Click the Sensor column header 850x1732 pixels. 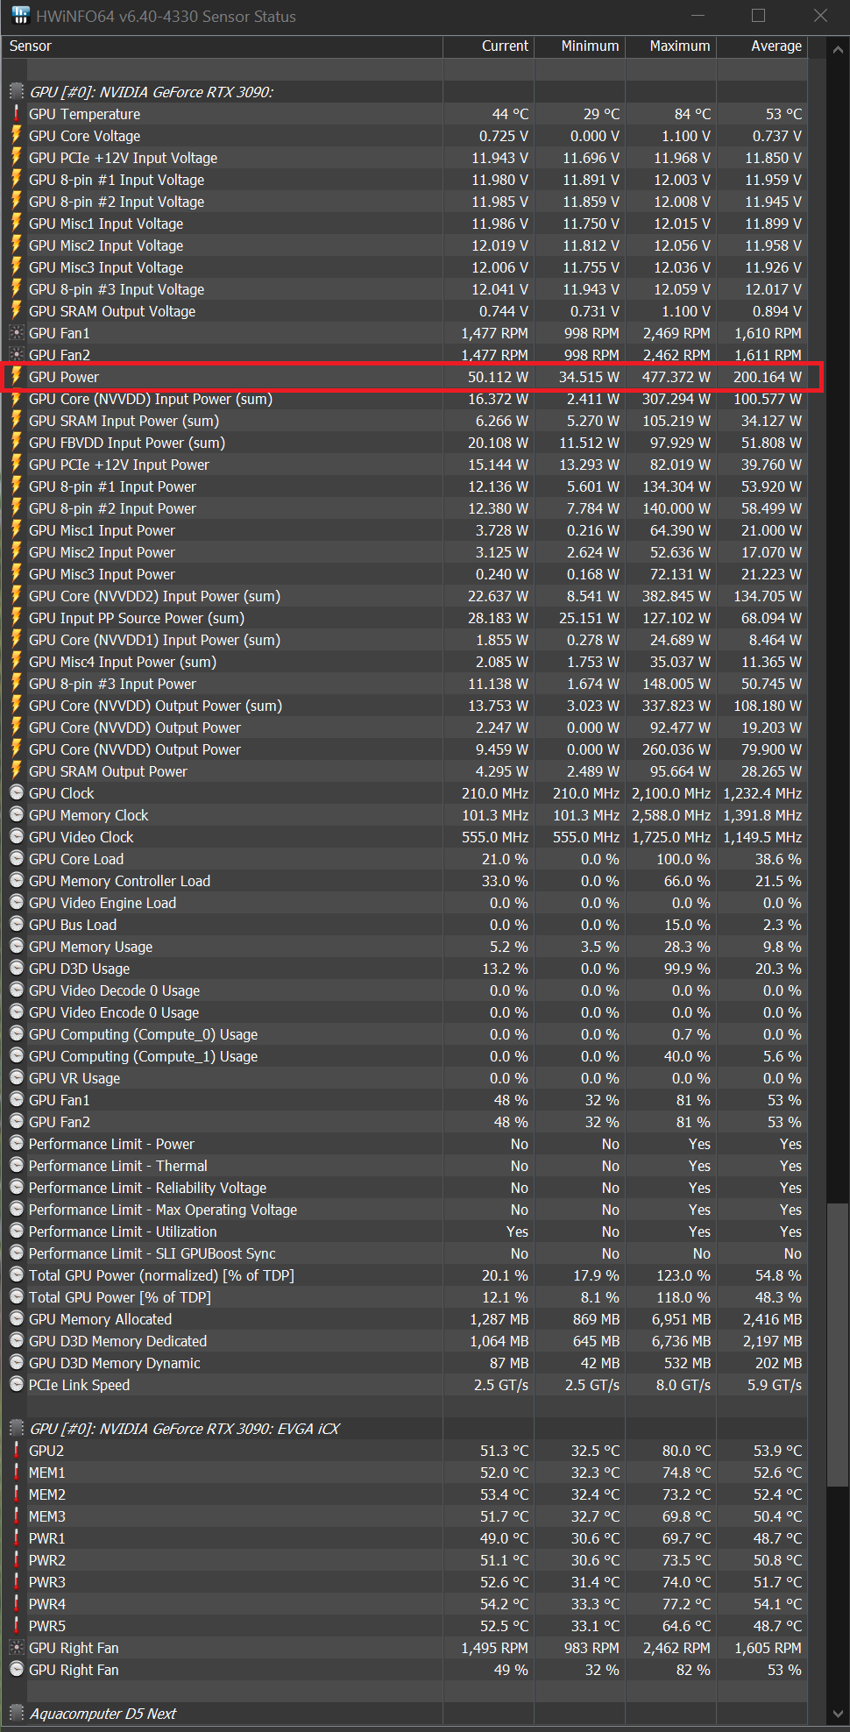tap(223, 46)
